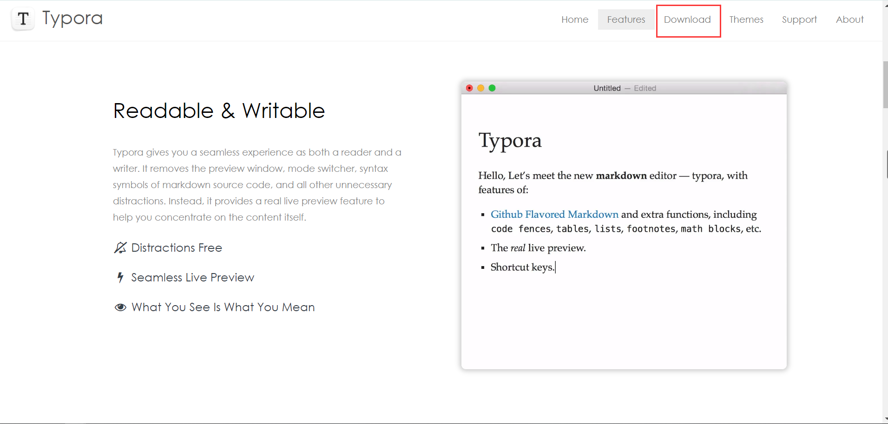Viewport: 888px width, 424px height.
Task: Open the Home navigation item
Action: [x=575, y=20]
